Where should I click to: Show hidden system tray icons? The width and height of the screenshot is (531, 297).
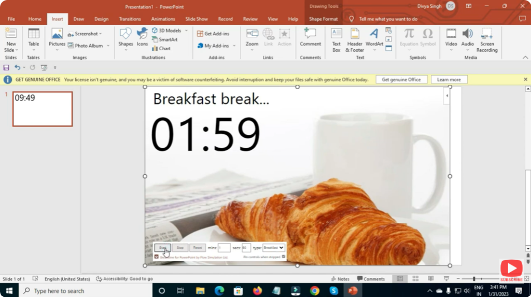[x=430, y=291]
